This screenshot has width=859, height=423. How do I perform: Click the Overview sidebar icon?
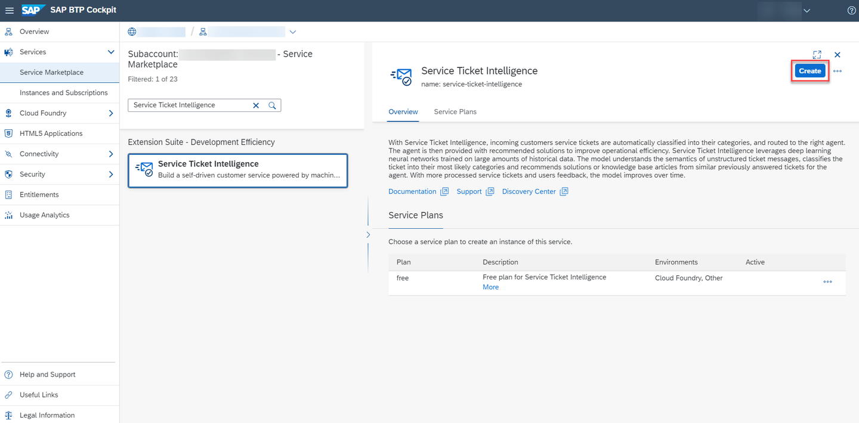click(x=8, y=32)
